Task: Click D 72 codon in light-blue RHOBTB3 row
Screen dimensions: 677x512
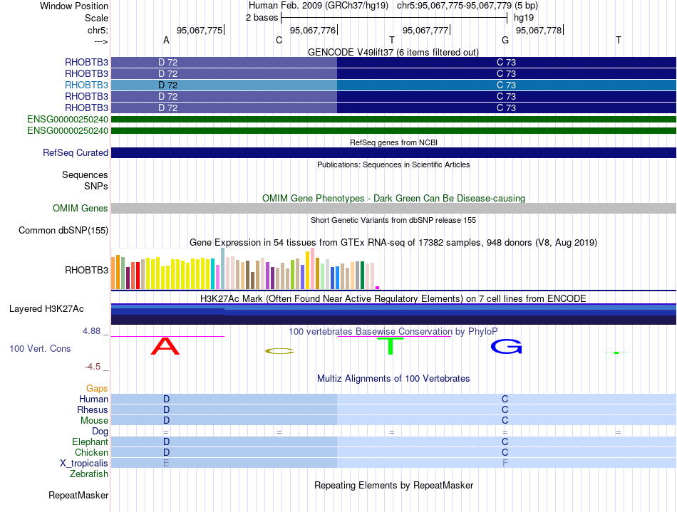Action: tap(168, 85)
